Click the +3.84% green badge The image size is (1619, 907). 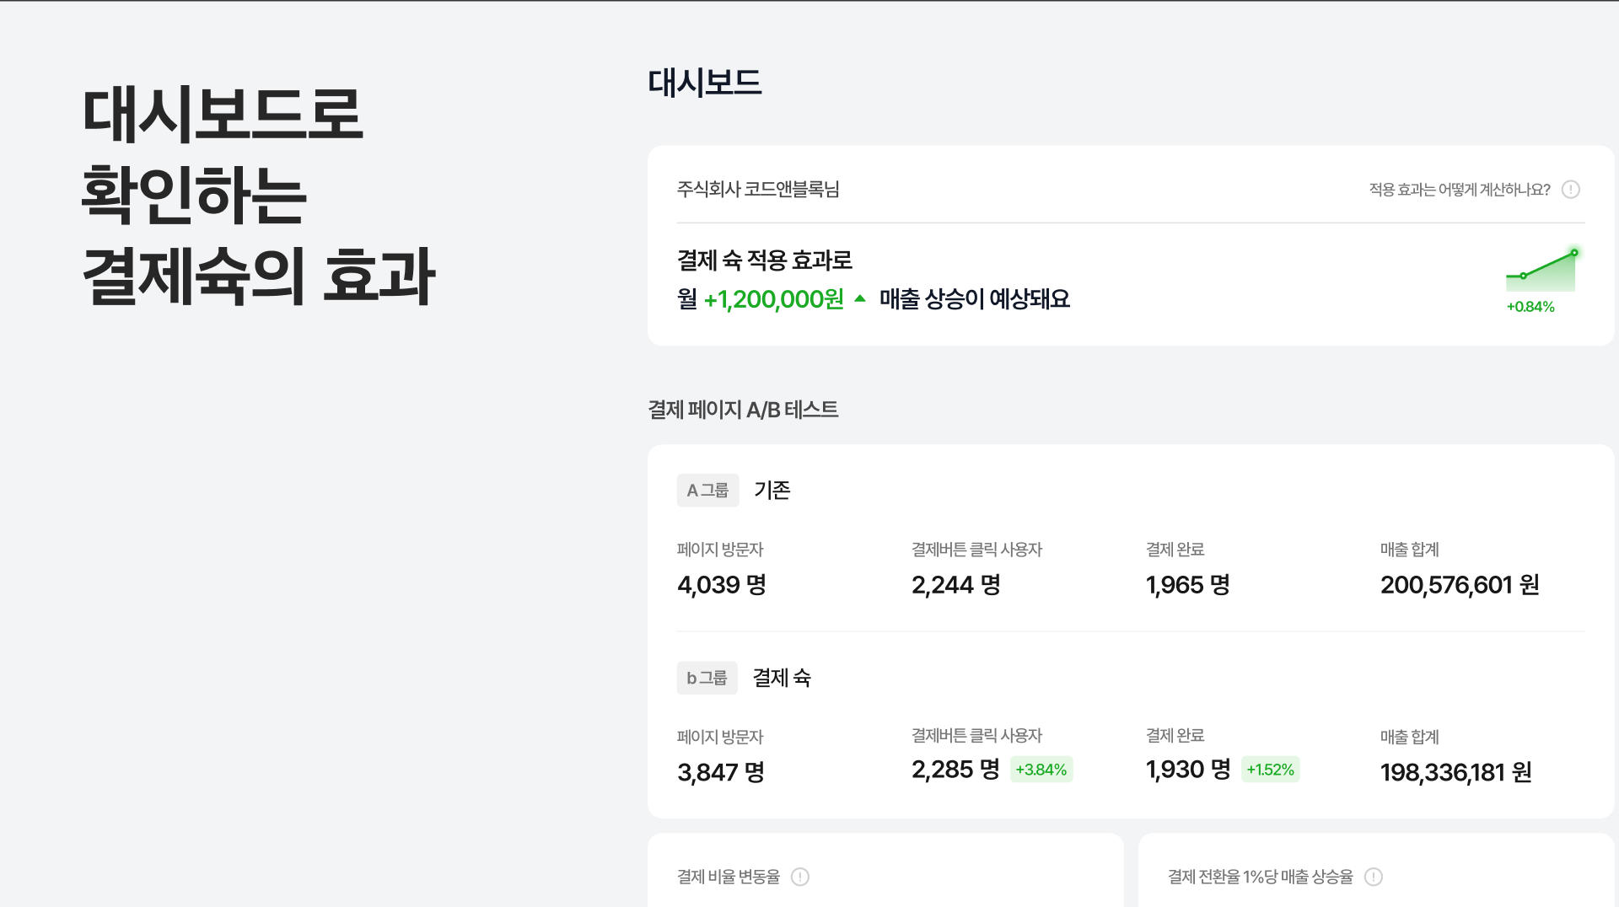point(1041,770)
